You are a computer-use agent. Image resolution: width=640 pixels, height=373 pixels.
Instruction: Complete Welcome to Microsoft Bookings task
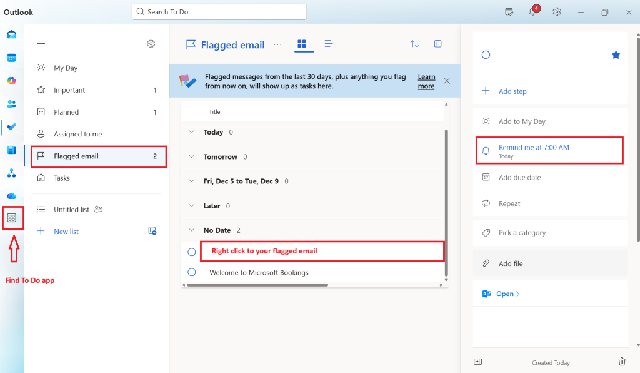coord(191,272)
